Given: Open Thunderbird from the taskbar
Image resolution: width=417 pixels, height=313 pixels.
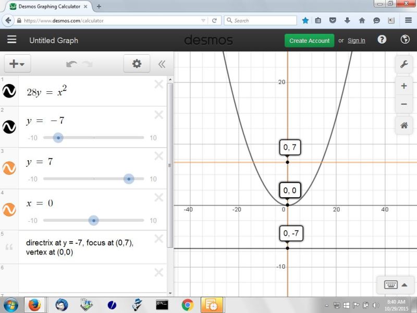Looking at the screenshot, I should tap(62, 305).
